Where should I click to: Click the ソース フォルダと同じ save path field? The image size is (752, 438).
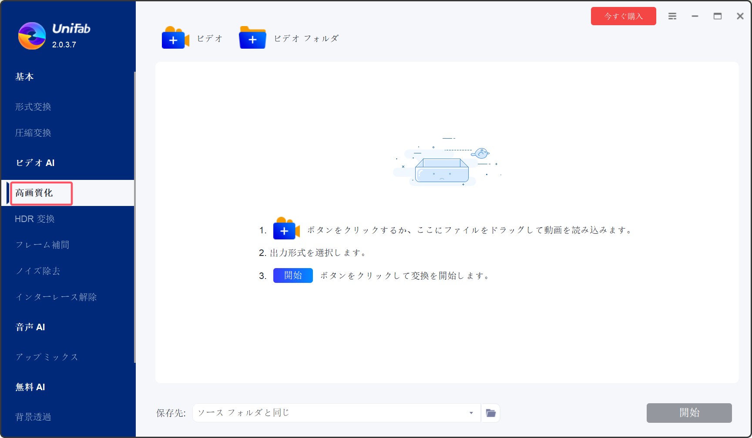[336, 413]
